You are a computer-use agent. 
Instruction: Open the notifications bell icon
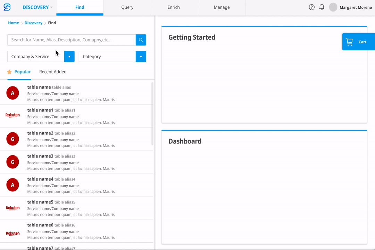pyautogui.click(x=322, y=7)
